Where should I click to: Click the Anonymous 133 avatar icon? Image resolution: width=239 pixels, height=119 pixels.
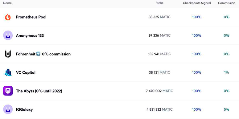coord(8,35)
